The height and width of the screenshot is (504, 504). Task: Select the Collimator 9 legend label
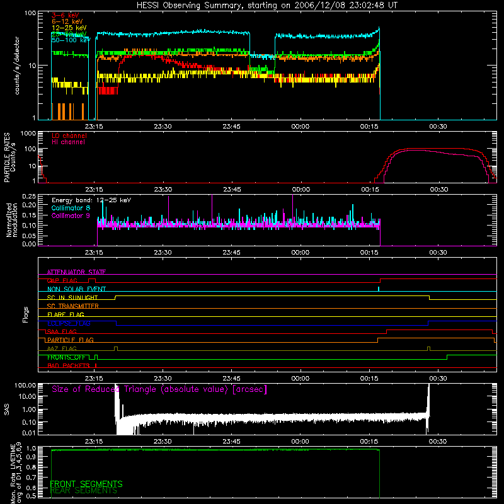tap(71, 215)
